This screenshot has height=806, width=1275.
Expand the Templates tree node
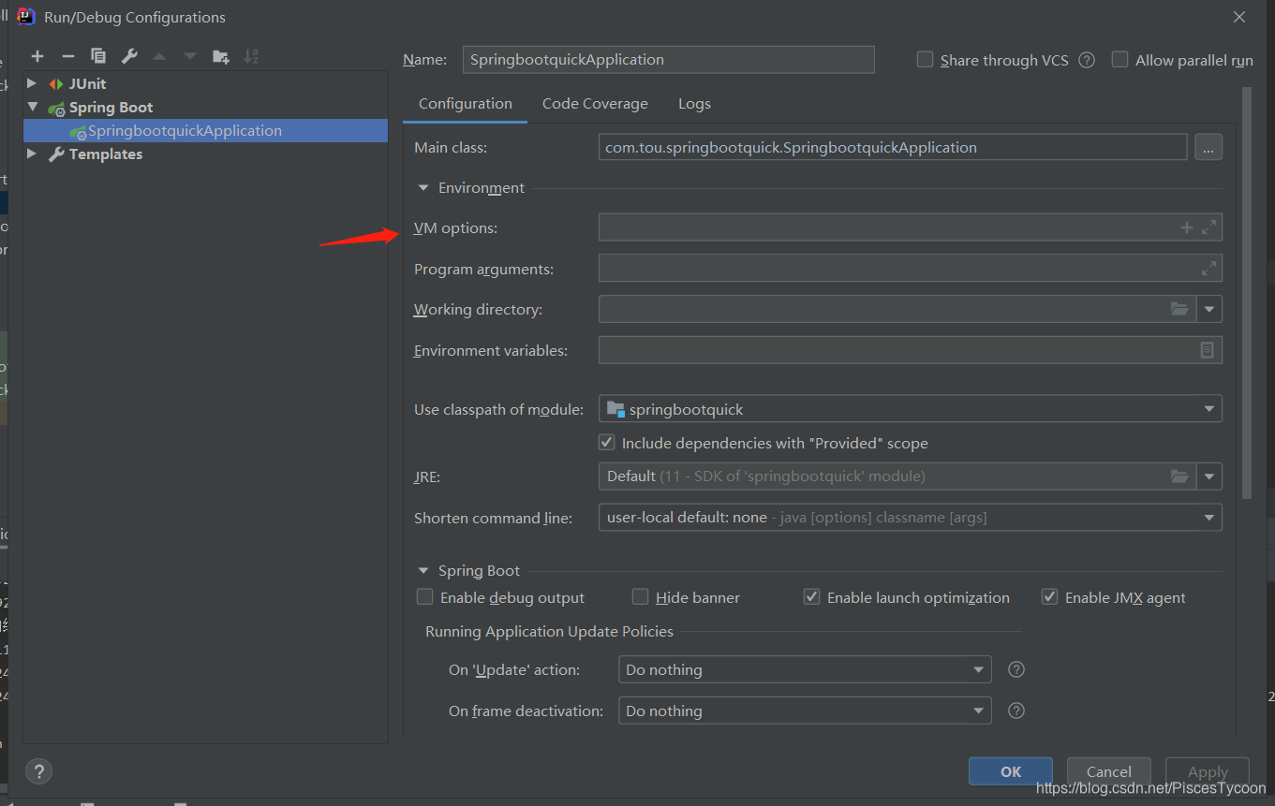click(32, 154)
